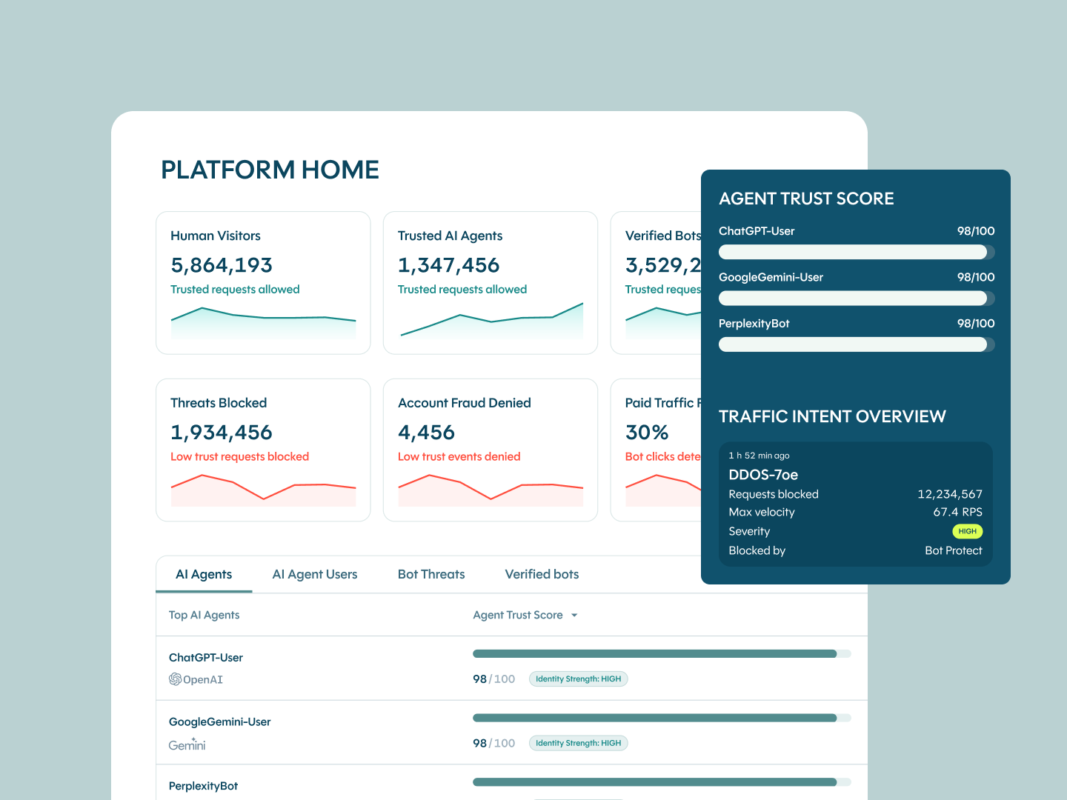Open the Trusted AI Agents card
This screenshot has width=1067, height=800.
[x=491, y=283]
